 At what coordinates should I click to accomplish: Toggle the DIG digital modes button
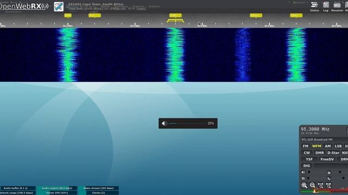[307, 166]
